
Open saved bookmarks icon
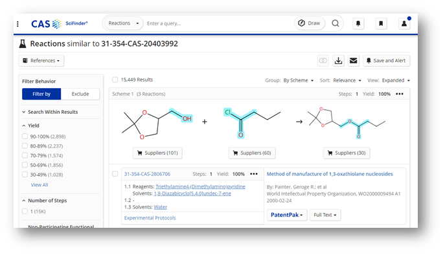(x=381, y=23)
